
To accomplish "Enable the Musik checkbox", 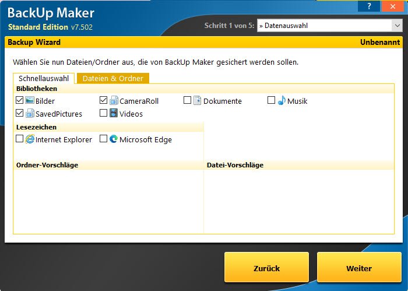I will 271,100.
